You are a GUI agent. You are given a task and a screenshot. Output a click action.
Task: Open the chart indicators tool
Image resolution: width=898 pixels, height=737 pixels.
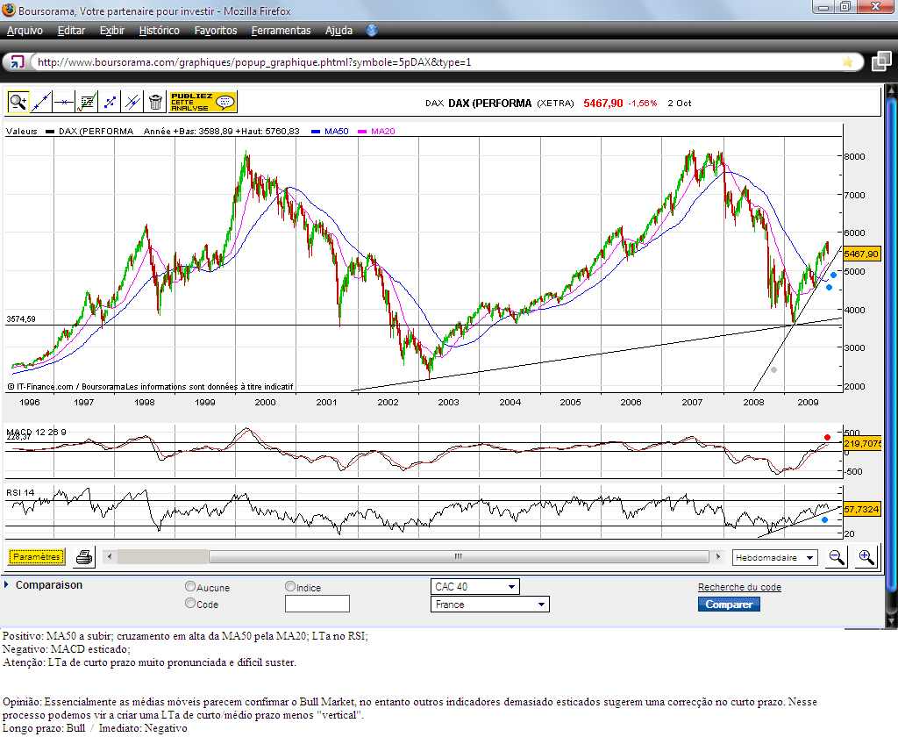pos(87,102)
